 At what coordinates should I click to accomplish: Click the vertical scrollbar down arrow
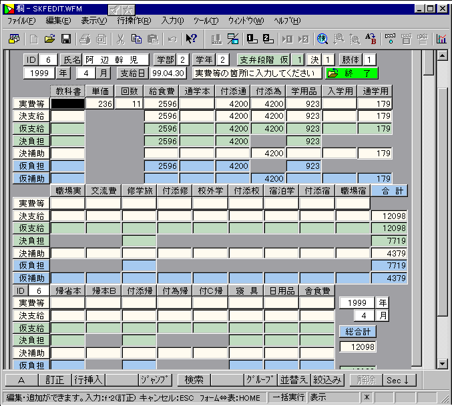(x=441, y=363)
